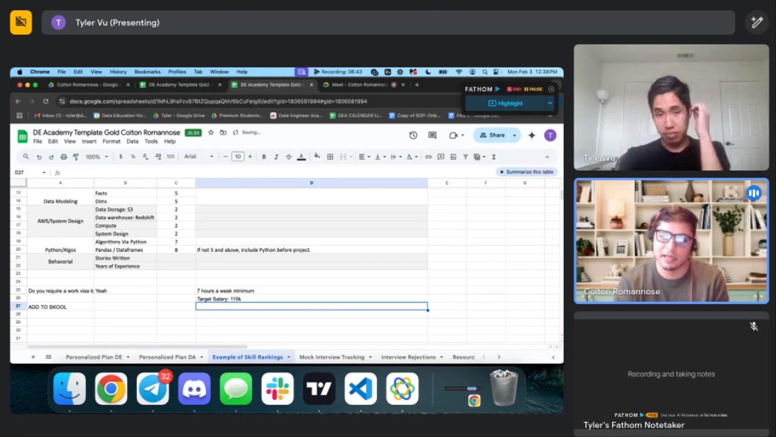Click the Name box showing D27
This screenshot has height=437, width=776.
click(x=30, y=172)
